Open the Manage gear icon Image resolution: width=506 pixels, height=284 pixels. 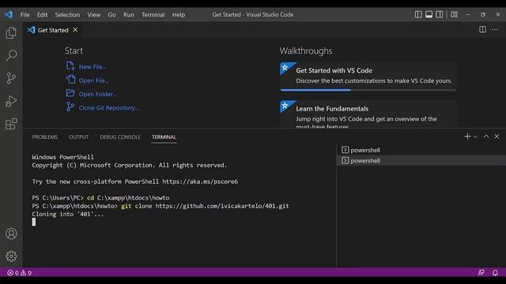click(x=11, y=256)
